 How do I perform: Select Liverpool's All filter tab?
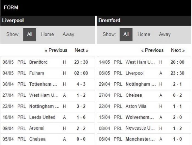coord(30,34)
